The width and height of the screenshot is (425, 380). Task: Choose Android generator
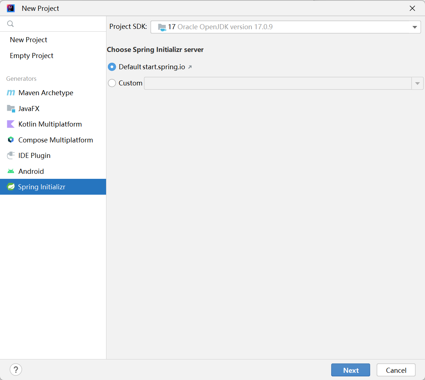tap(53, 171)
